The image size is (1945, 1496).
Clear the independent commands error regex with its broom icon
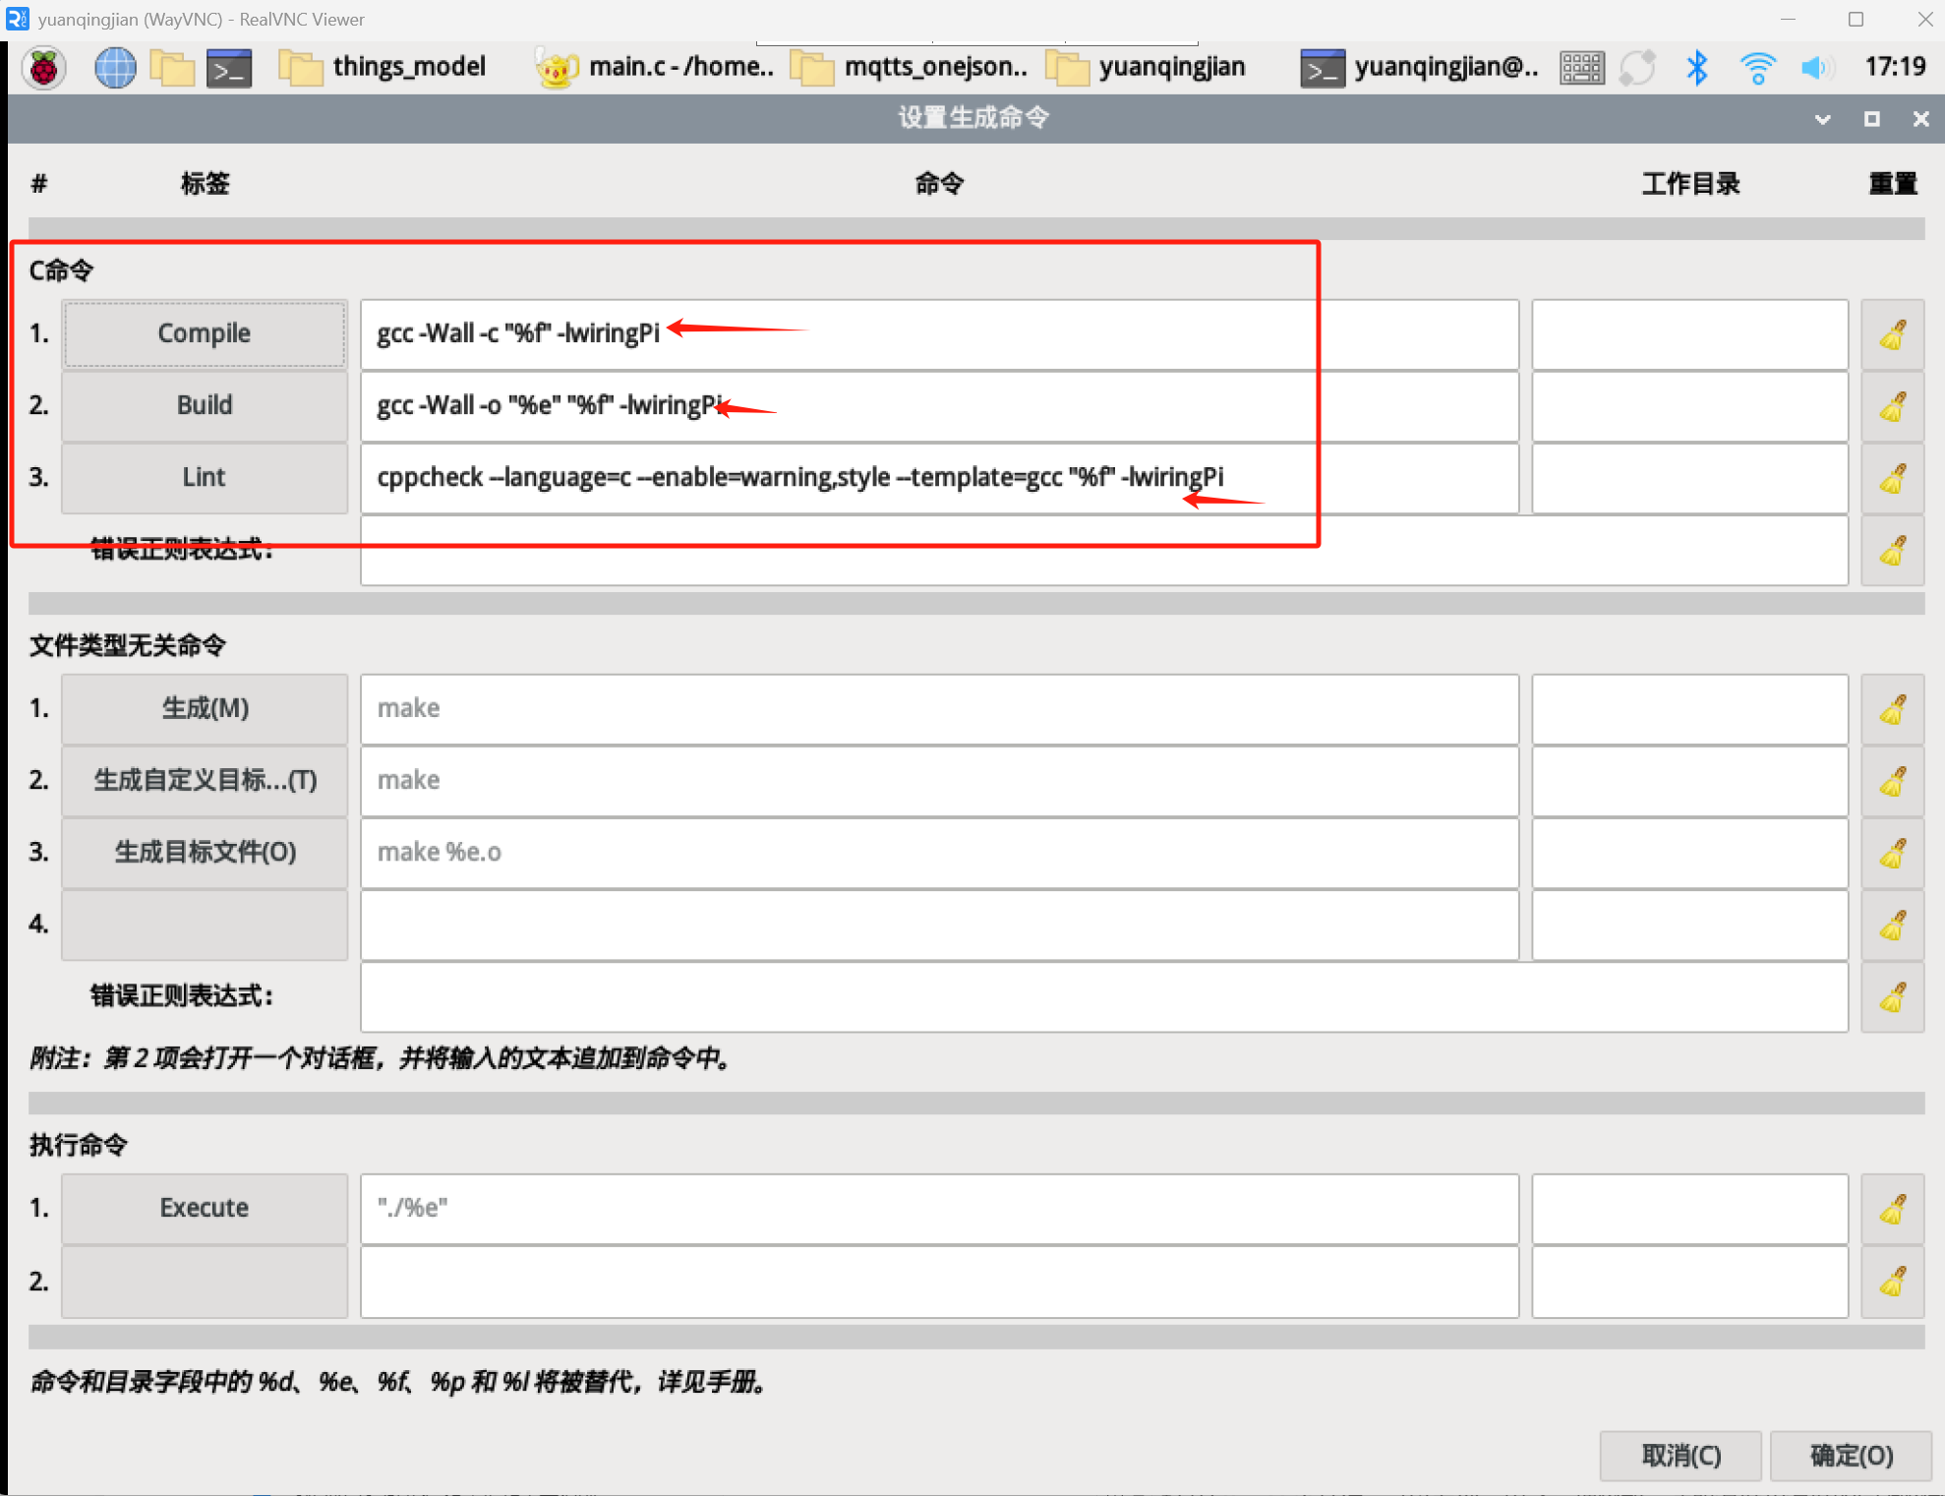1892,997
